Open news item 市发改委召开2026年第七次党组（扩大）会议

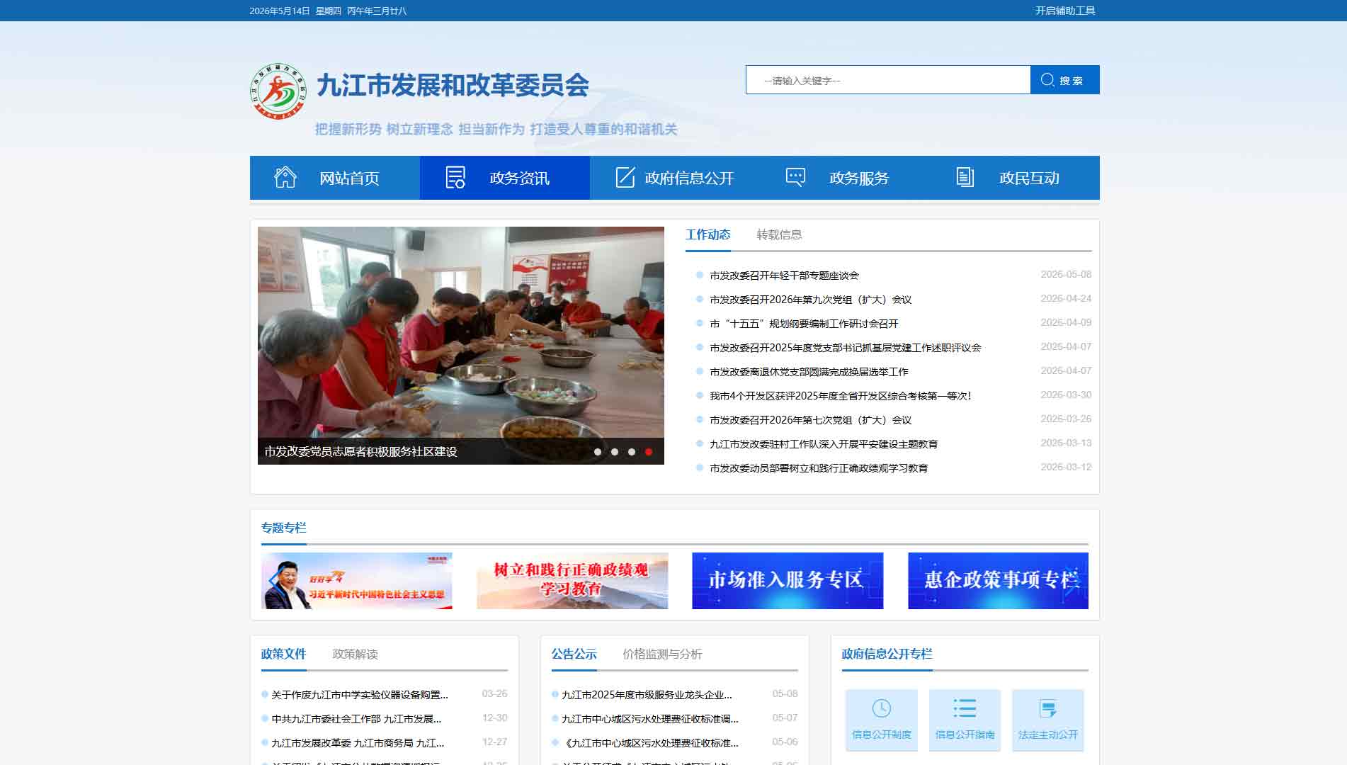point(810,420)
